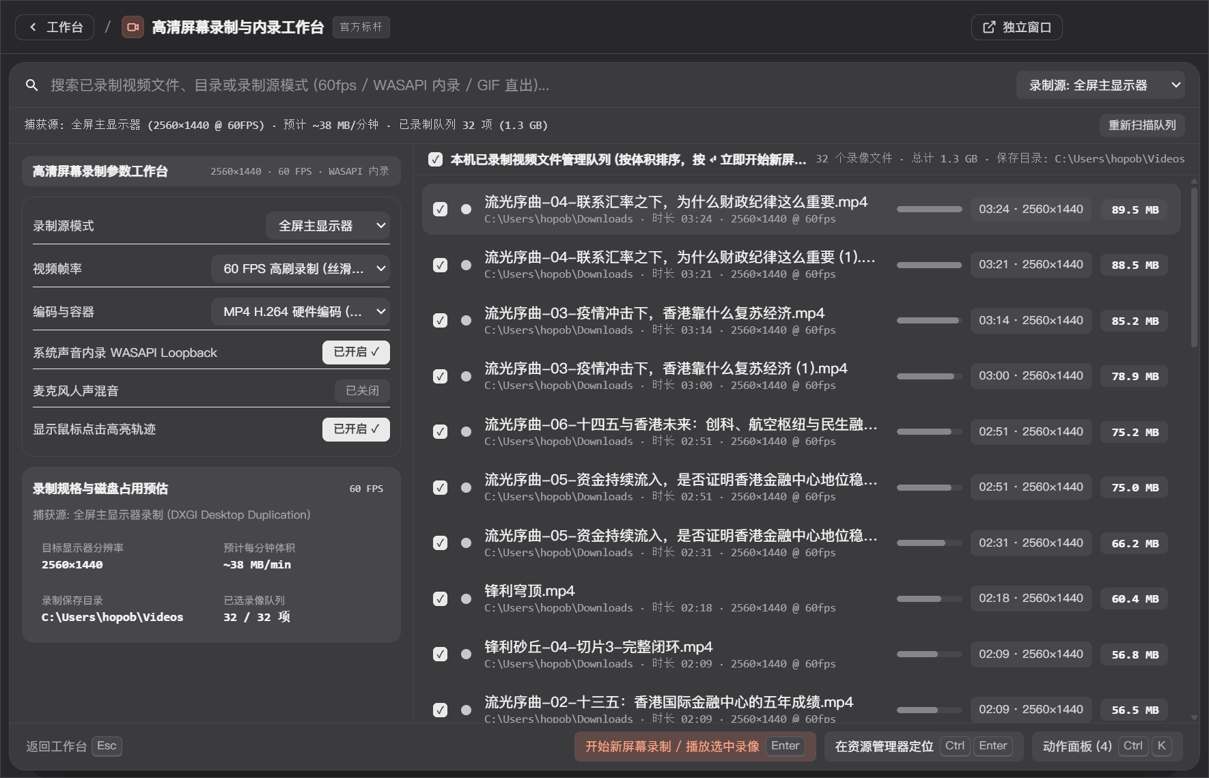Open 动作面板 (4)
The width and height of the screenshot is (1209, 778).
click(1107, 746)
